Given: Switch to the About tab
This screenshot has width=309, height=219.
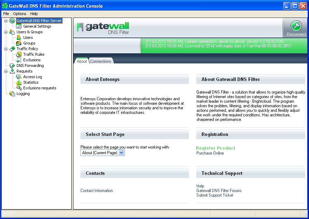Looking at the screenshot, I should (x=81, y=61).
